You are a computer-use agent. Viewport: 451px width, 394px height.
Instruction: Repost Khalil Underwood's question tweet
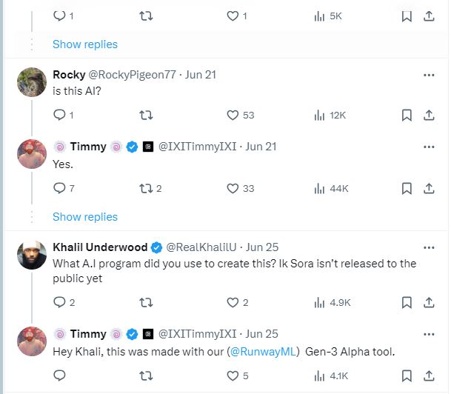click(x=146, y=302)
